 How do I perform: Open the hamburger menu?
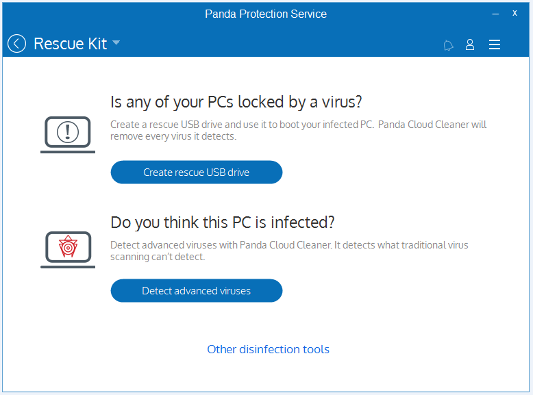tap(495, 44)
